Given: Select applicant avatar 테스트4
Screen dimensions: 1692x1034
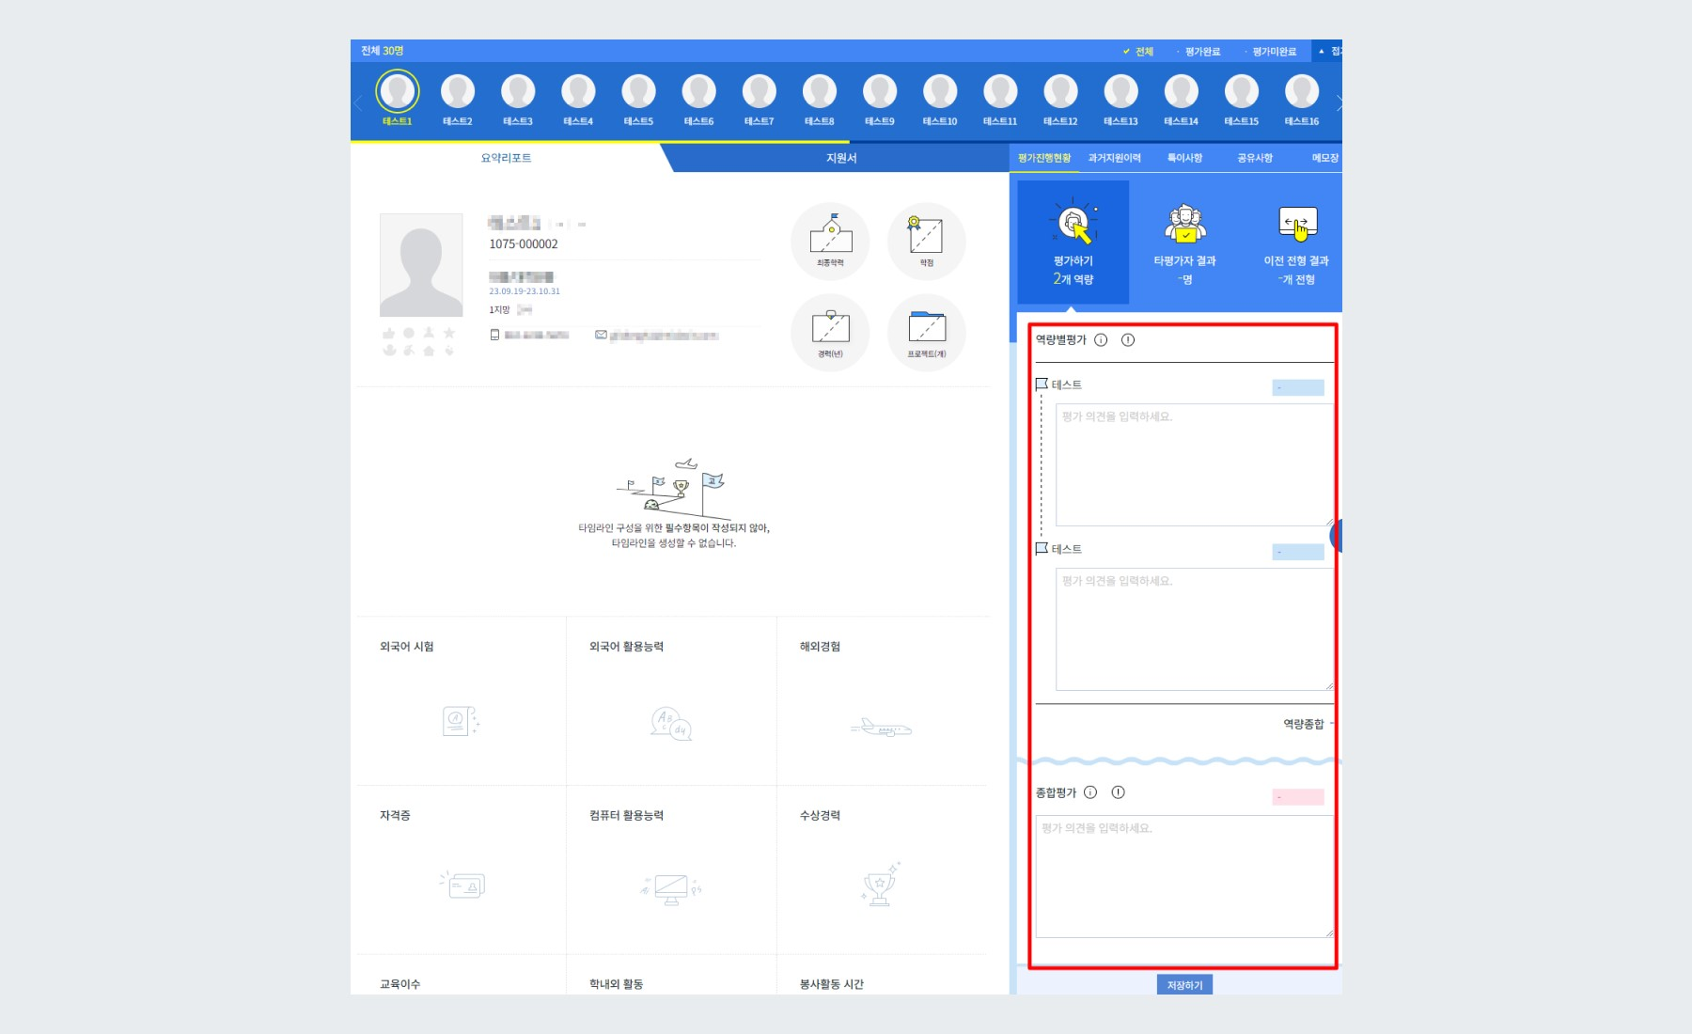Looking at the screenshot, I should (578, 91).
